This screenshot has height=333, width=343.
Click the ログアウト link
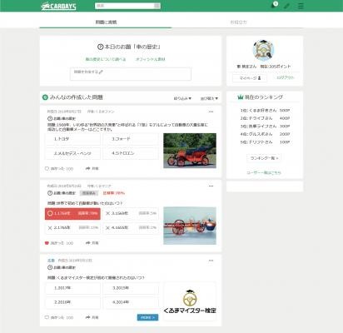tap(285, 77)
